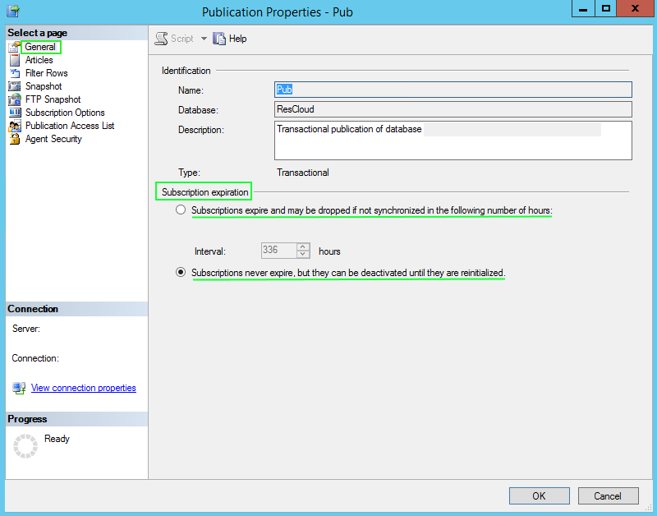Open the Filter Rows page
The image size is (657, 516).
point(47,73)
